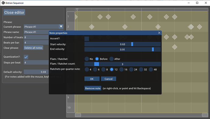This screenshot has width=210, height=119.
Task: Close the Note properties dialog
Action: [159, 33]
